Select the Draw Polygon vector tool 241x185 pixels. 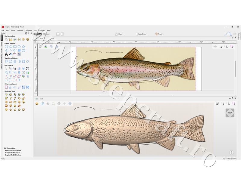[x=19, y=47]
